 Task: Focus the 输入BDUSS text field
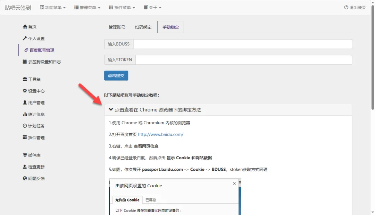pyautogui.click(x=242, y=44)
